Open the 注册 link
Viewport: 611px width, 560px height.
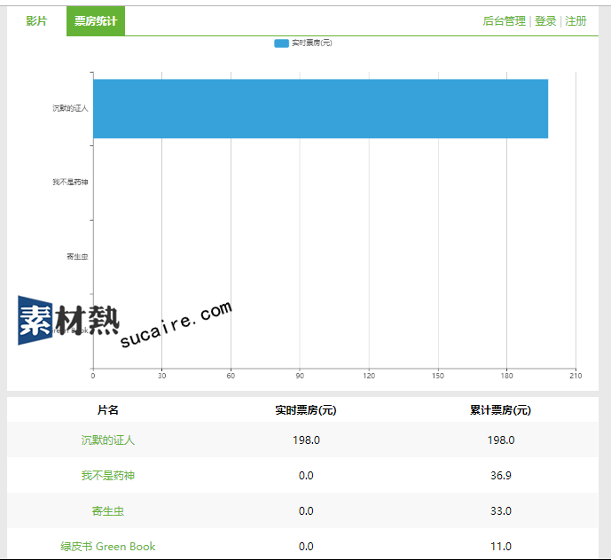pyautogui.click(x=576, y=21)
